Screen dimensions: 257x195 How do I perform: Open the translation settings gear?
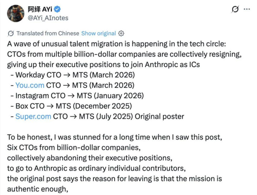tap(121, 33)
